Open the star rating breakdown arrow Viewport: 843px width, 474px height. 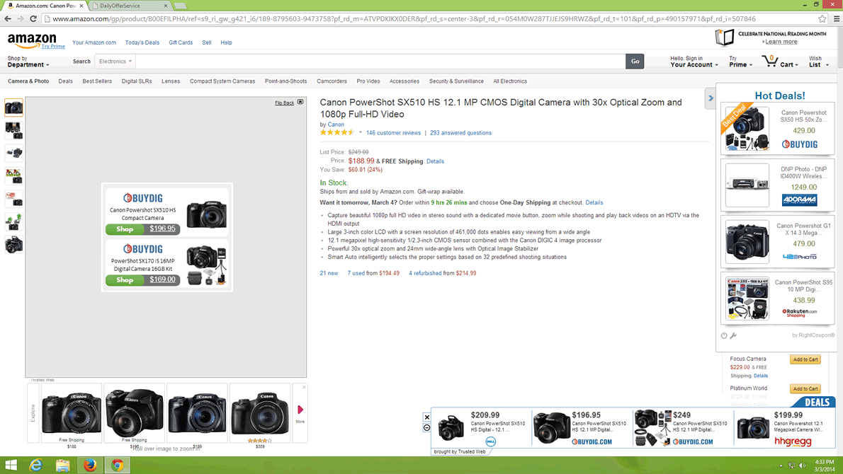point(360,133)
